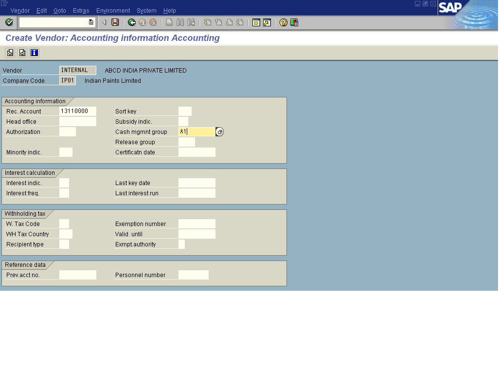Click the Personnel number input field

pos(193,275)
